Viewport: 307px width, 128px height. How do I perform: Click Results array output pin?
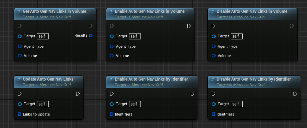[91, 35]
